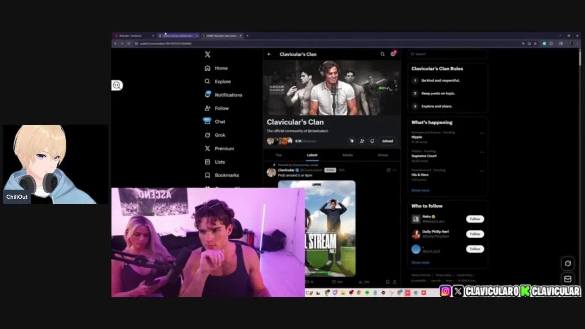The width and height of the screenshot is (585, 329).
Task: Show more under What's happening
Action: point(420,190)
